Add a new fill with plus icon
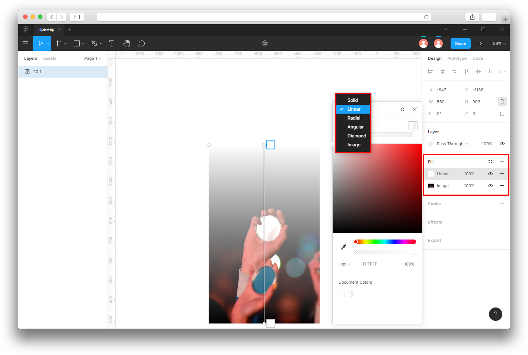Screen dimensions: 528x355 coord(502,162)
